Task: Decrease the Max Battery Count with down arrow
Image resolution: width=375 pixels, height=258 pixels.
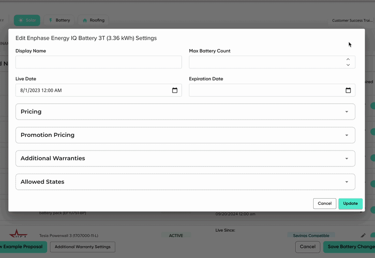Action: [348, 65]
